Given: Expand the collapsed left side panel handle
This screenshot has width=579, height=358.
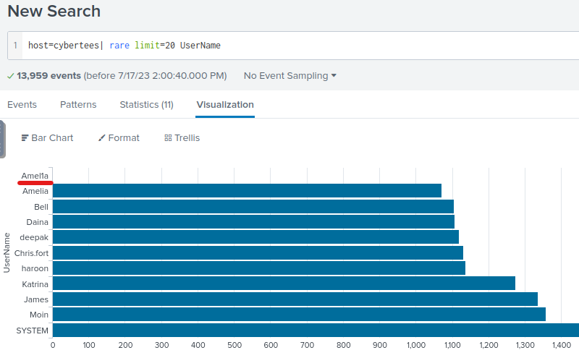Looking at the screenshot, I should (x=2, y=139).
